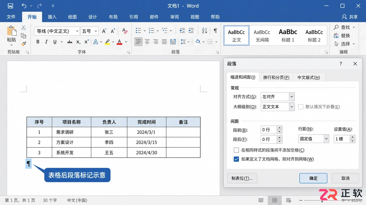The image size is (366, 205).
Task: Apply subscript formatting
Action: [79, 42]
